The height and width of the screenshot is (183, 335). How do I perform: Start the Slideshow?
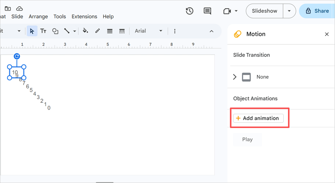[x=265, y=11]
